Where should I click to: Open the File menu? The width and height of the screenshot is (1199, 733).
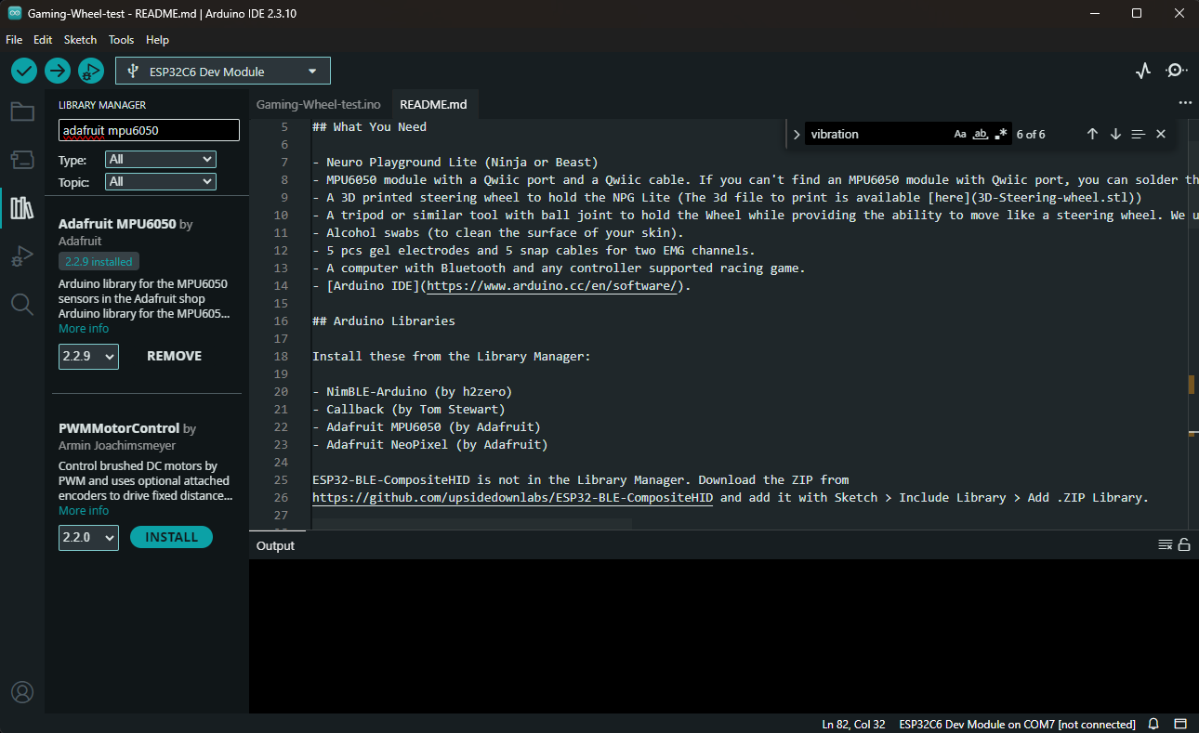tap(14, 40)
